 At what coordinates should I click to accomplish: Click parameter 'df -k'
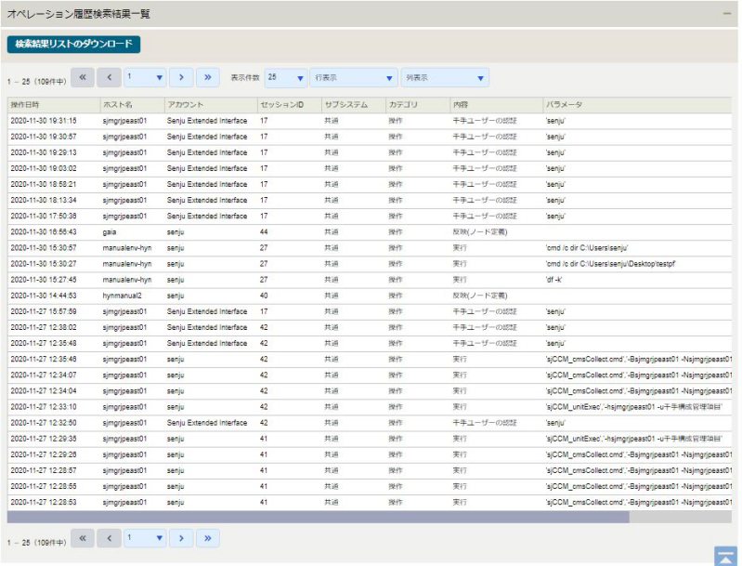(x=553, y=280)
